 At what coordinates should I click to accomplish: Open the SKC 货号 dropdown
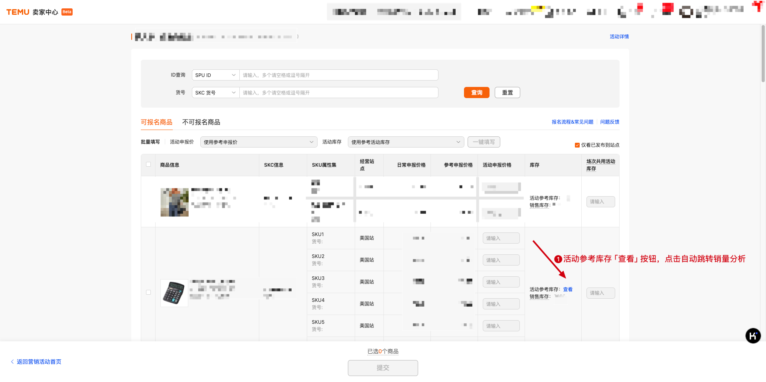[215, 92]
